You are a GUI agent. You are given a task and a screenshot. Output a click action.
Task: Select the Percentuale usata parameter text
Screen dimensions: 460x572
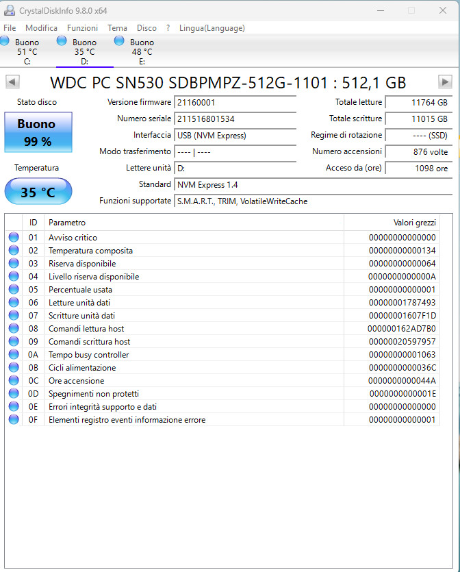[x=80, y=290]
